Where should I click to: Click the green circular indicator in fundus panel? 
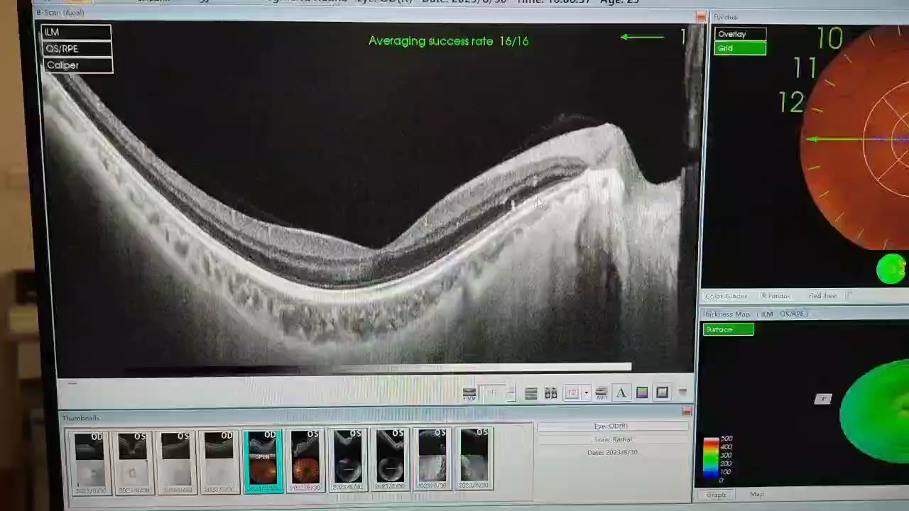891,270
